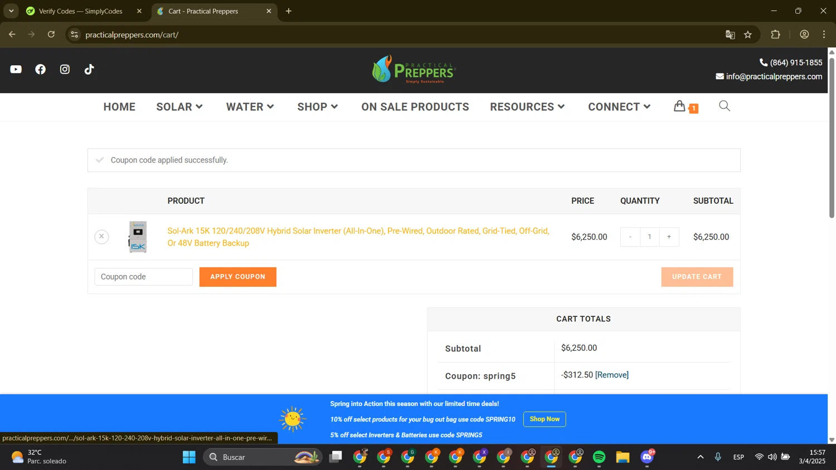Image resolution: width=836 pixels, height=470 pixels.
Task: Click the Practical Preppers logo
Action: [x=414, y=69]
